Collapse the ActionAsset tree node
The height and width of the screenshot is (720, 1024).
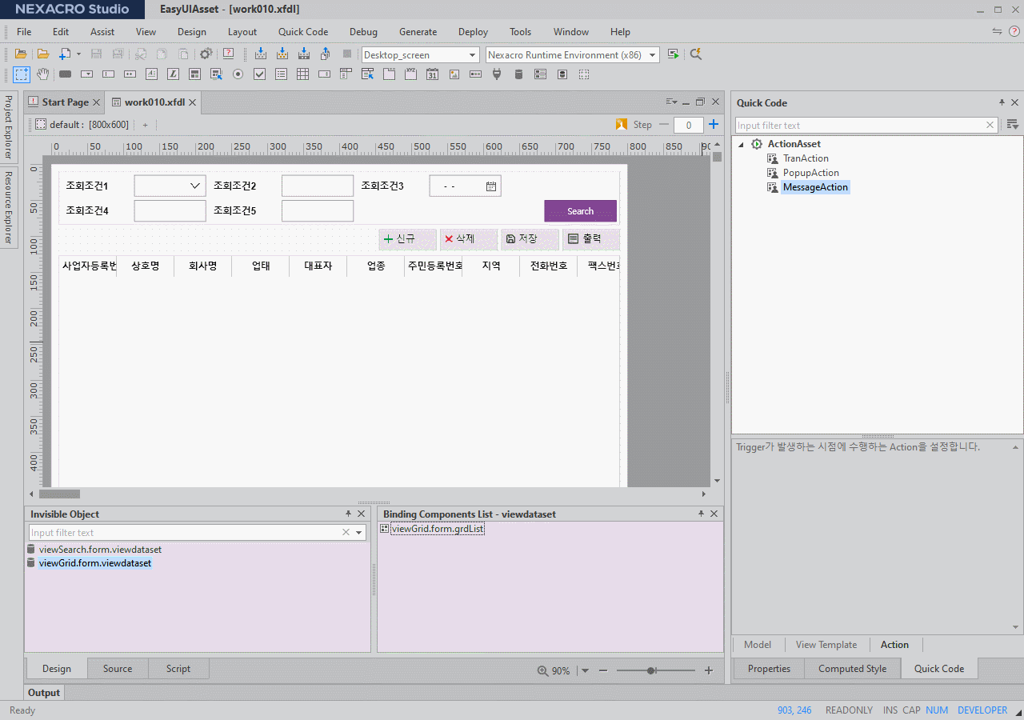pyautogui.click(x=741, y=145)
